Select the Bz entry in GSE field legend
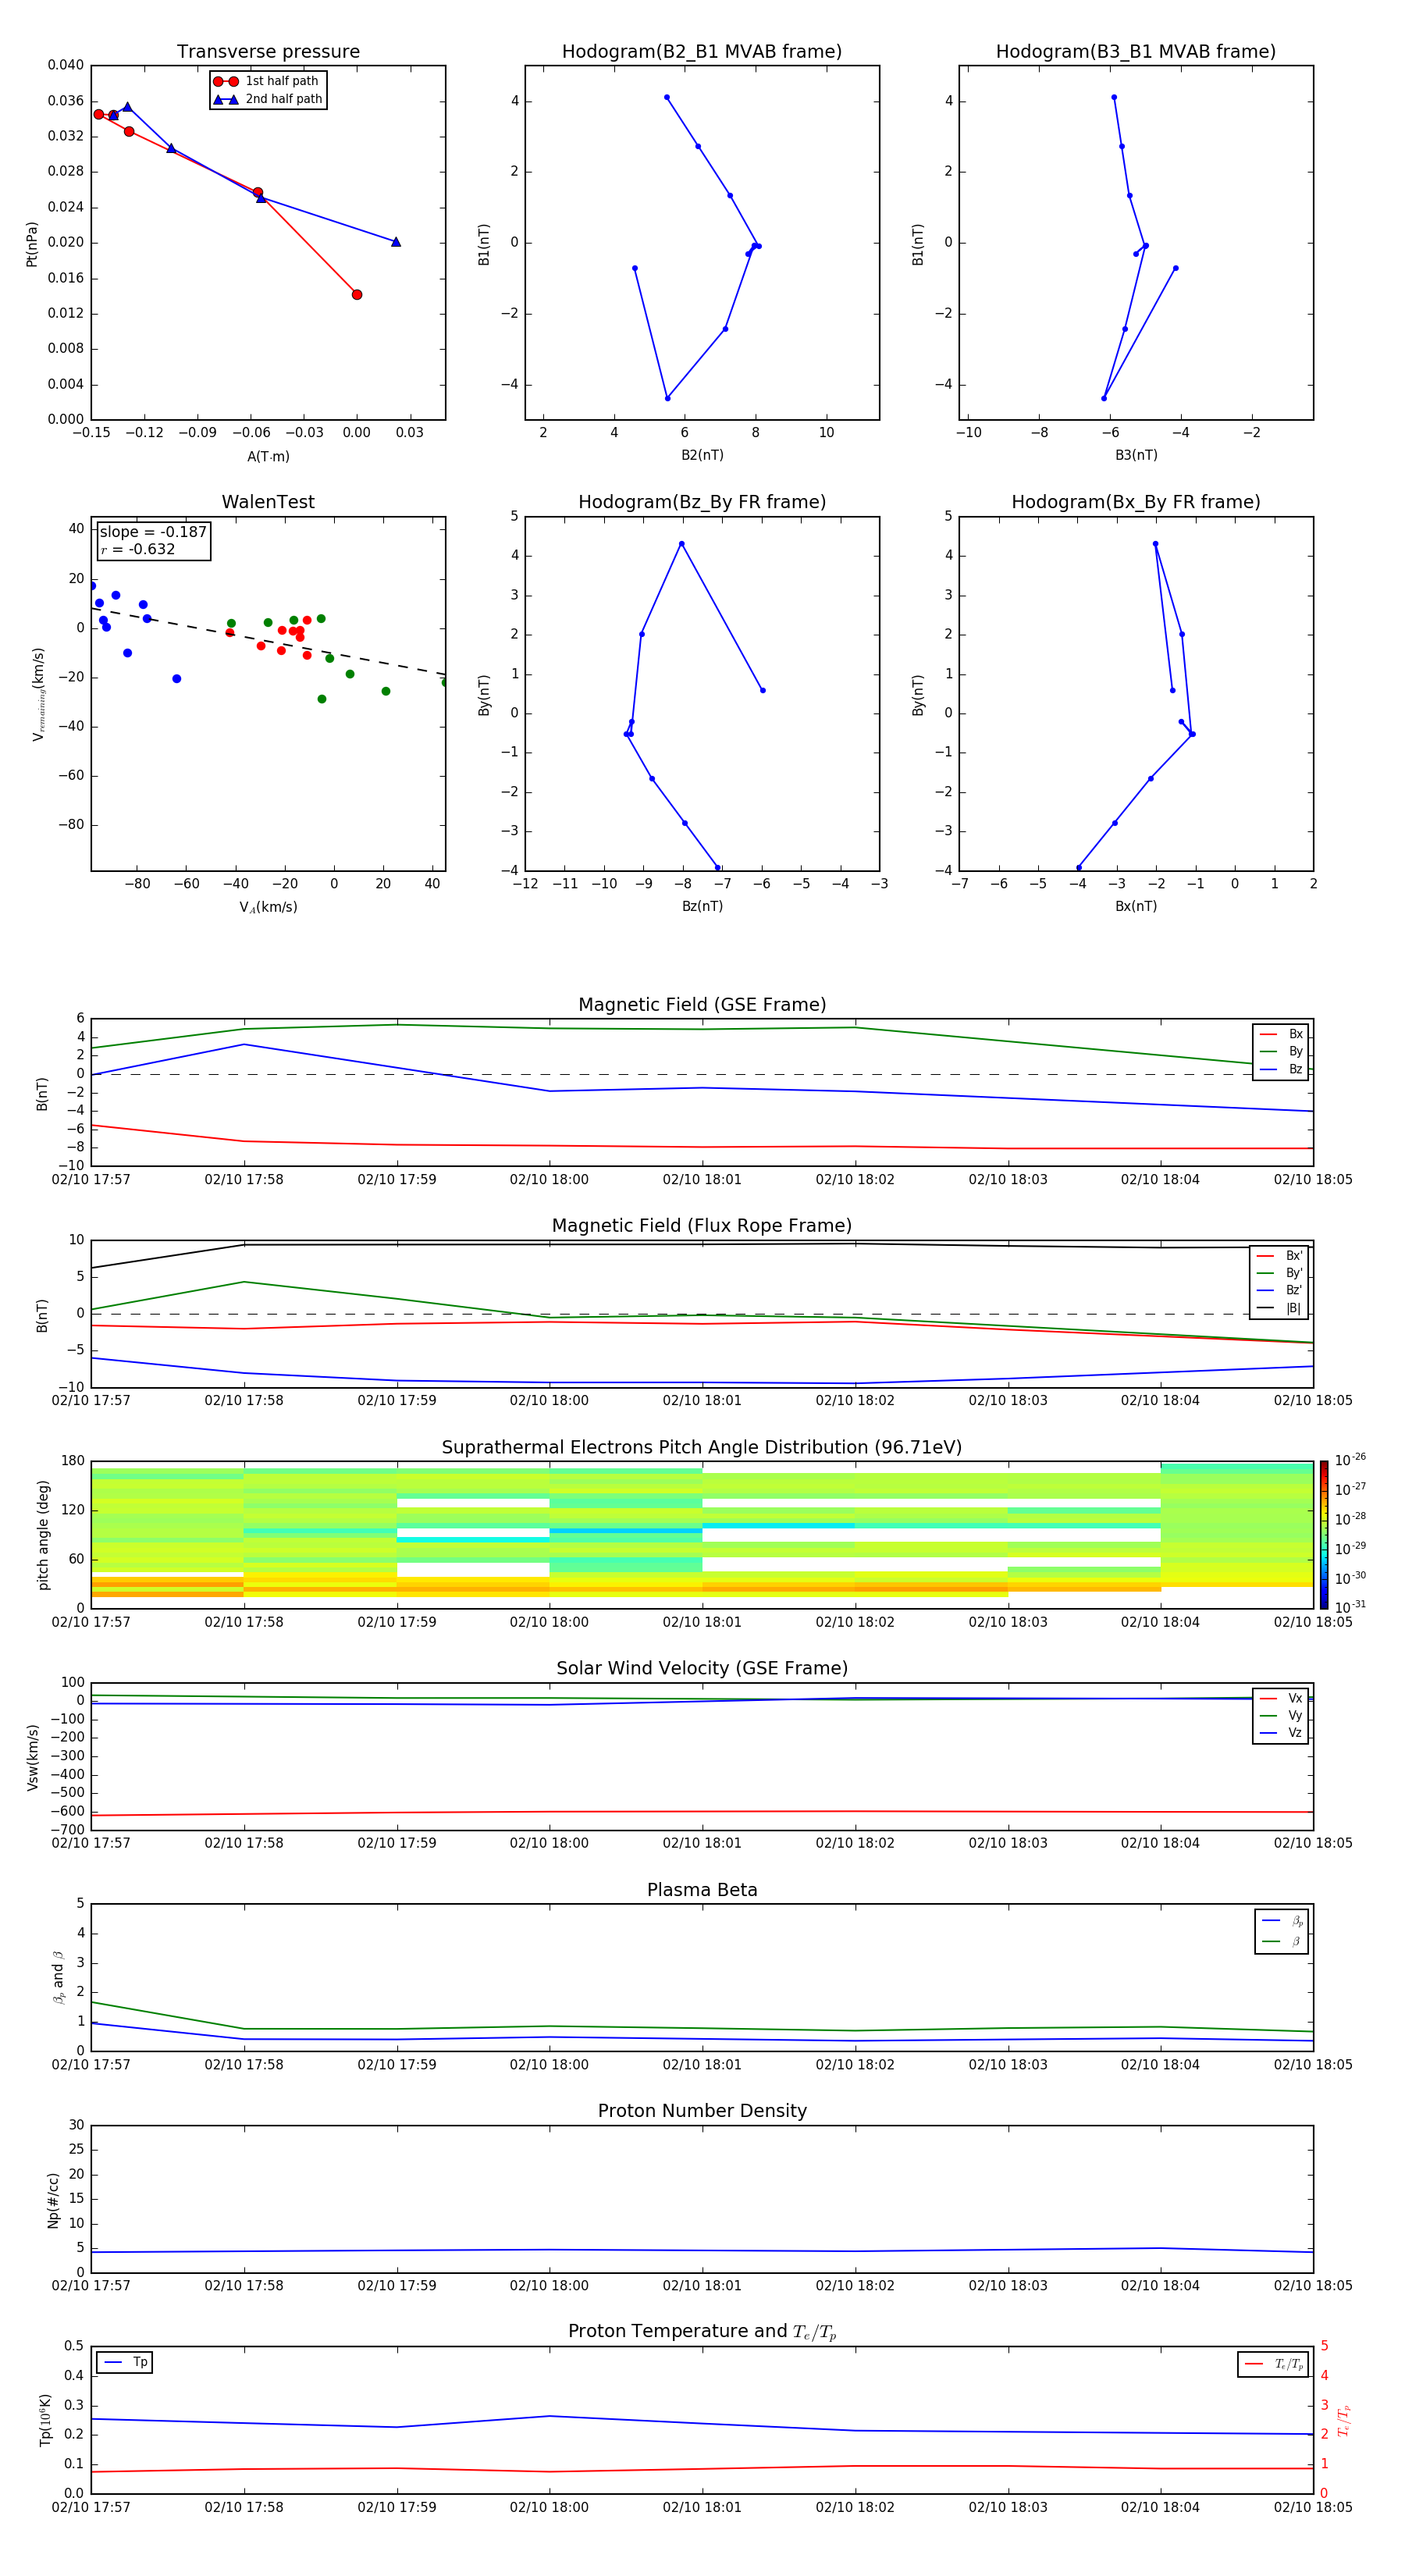Screen dimensions: 1405x2576 tap(1282, 1069)
